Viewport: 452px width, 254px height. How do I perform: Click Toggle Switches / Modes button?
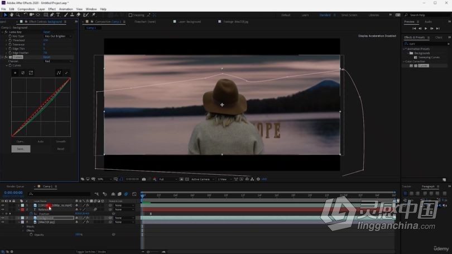coord(91,252)
